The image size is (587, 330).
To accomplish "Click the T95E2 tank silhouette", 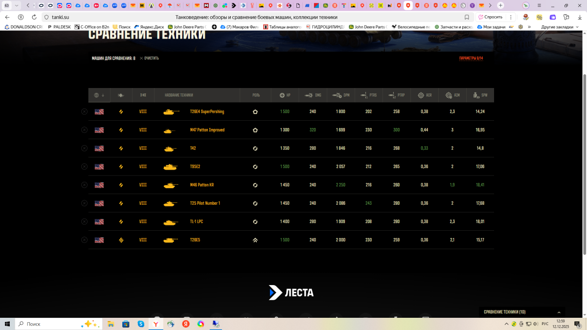I will point(170,167).
